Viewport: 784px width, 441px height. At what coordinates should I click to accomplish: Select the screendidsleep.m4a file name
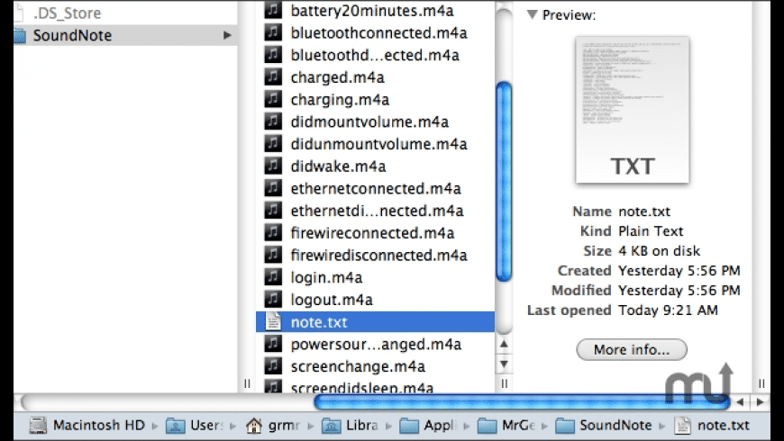point(362,387)
